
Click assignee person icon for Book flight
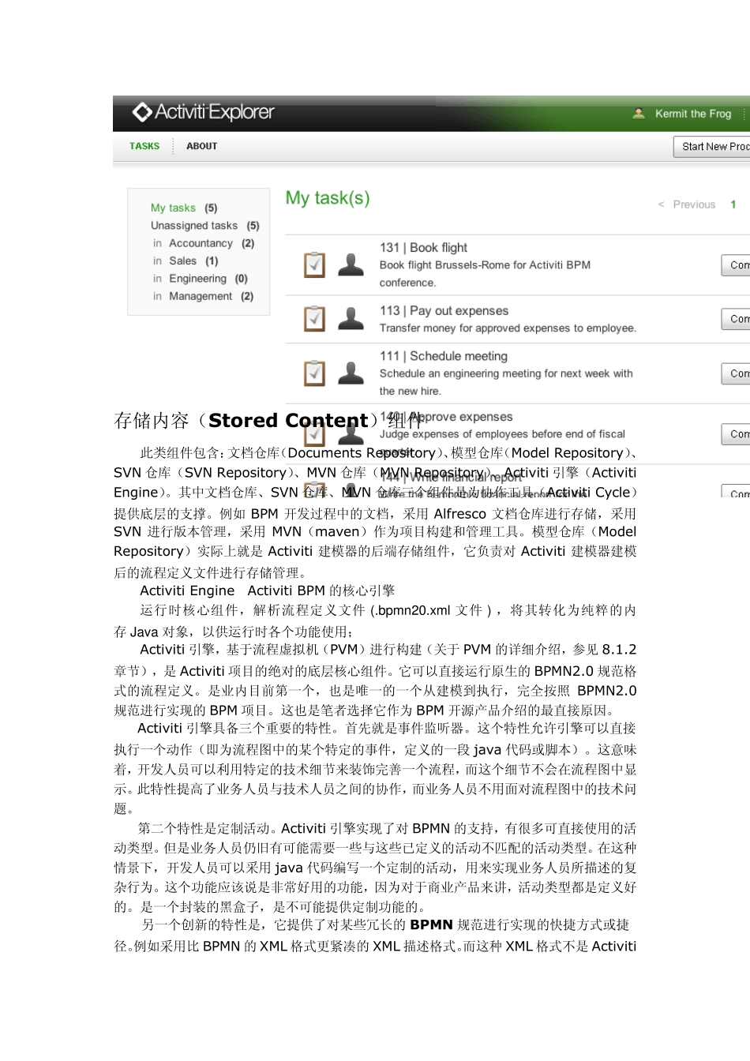pyautogui.click(x=351, y=264)
